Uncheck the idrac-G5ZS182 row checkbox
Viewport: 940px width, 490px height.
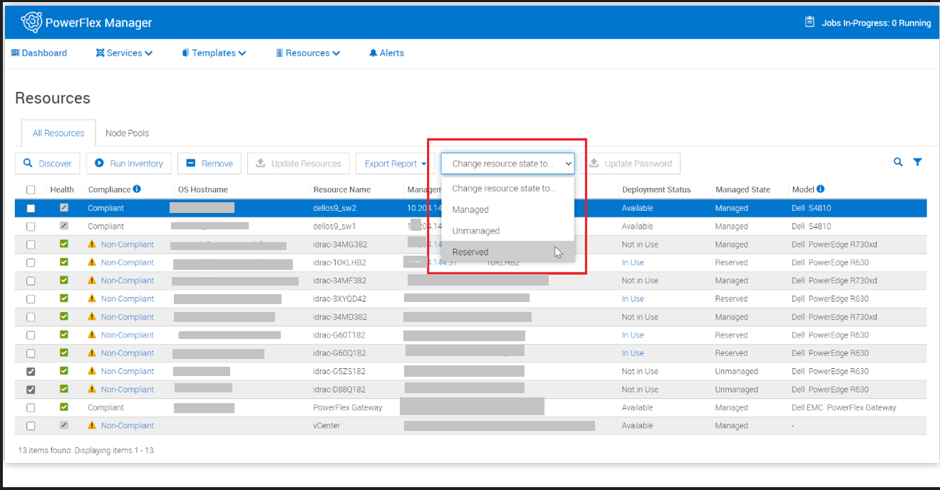[x=29, y=371]
